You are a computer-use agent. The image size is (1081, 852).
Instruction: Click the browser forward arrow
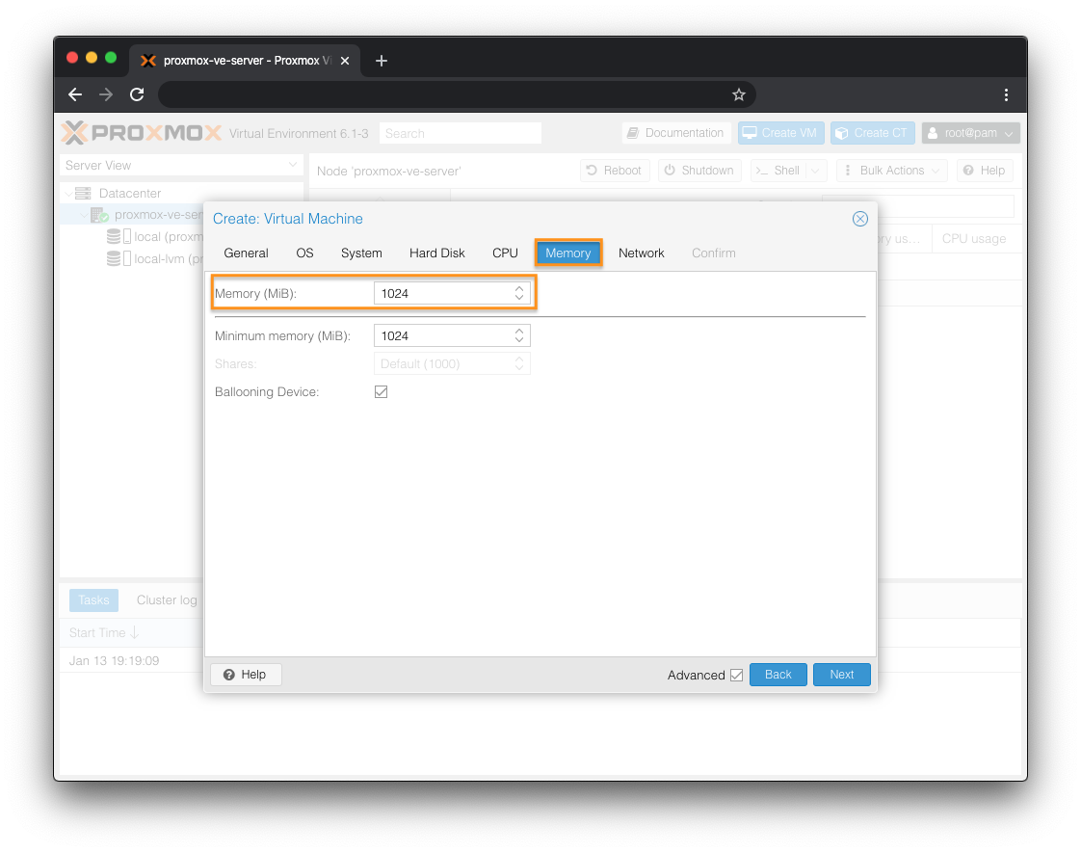coord(105,94)
